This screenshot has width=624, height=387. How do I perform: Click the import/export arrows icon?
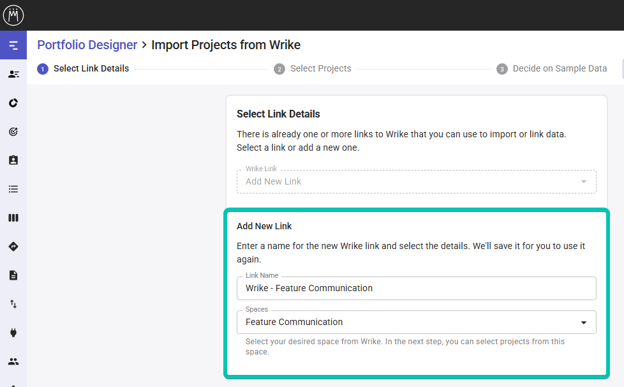click(13, 303)
